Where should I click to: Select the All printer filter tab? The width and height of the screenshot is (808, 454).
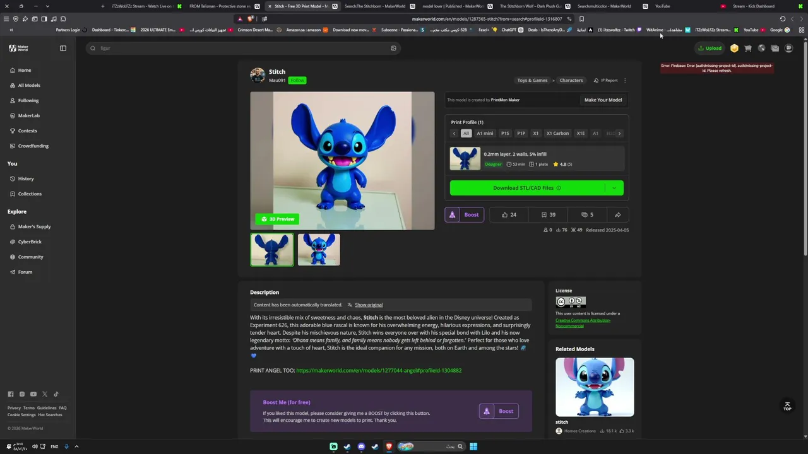(466, 134)
